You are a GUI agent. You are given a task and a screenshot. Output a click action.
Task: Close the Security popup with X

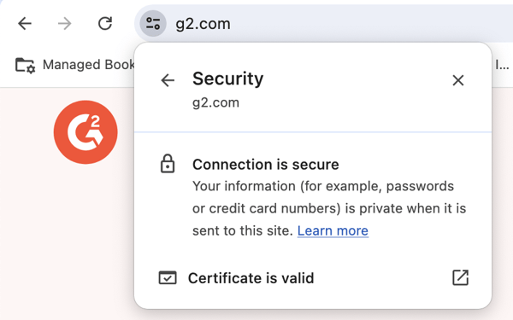pos(458,80)
